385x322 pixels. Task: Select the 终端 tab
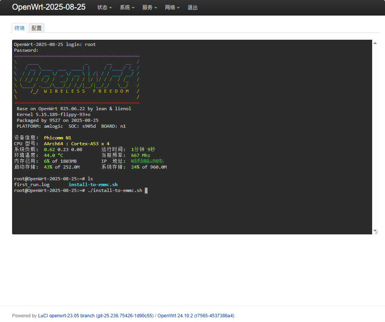pos(19,28)
